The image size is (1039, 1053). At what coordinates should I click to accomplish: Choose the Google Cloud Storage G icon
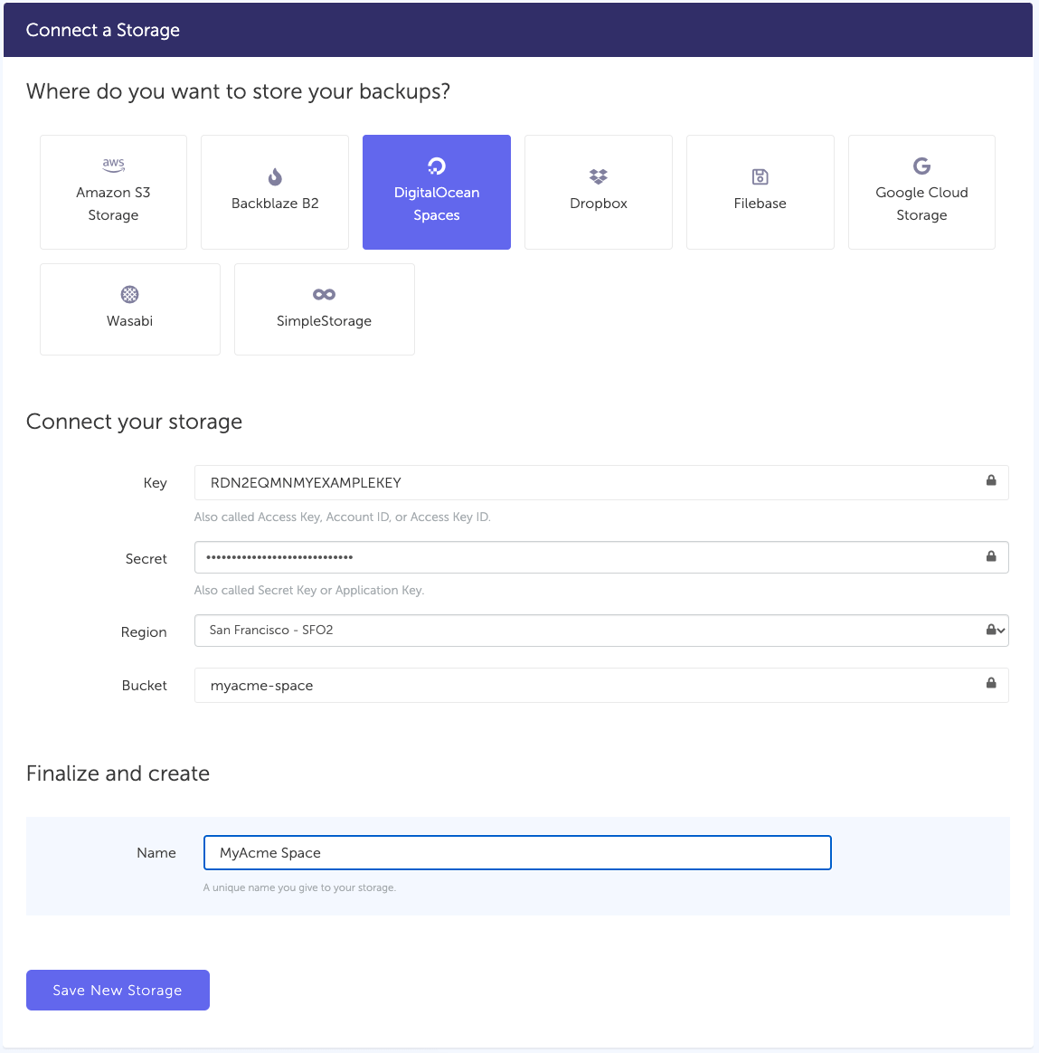[921, 166]
